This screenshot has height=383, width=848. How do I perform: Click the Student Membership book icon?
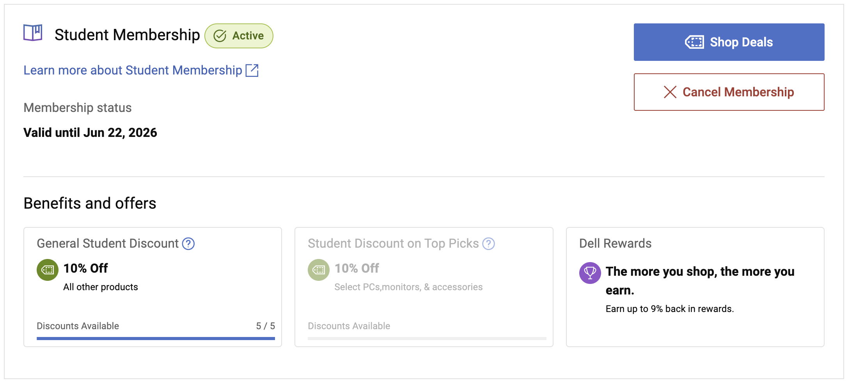33,33
